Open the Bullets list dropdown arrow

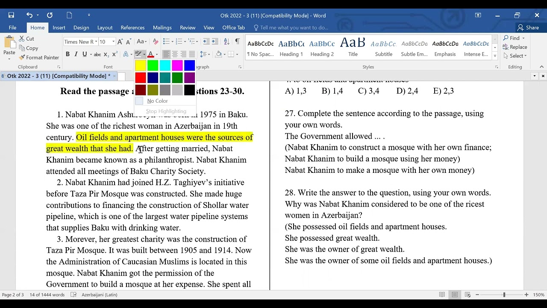click(x=172, y=41)
